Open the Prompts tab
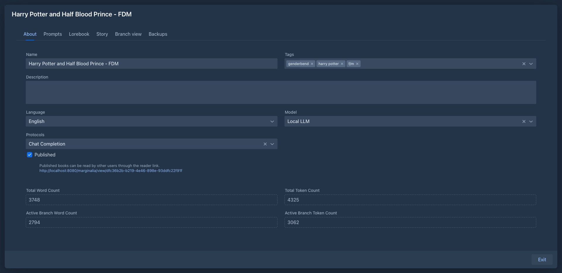Image resolution: width=562 pixels, height=273 pixels. [53, 34]
